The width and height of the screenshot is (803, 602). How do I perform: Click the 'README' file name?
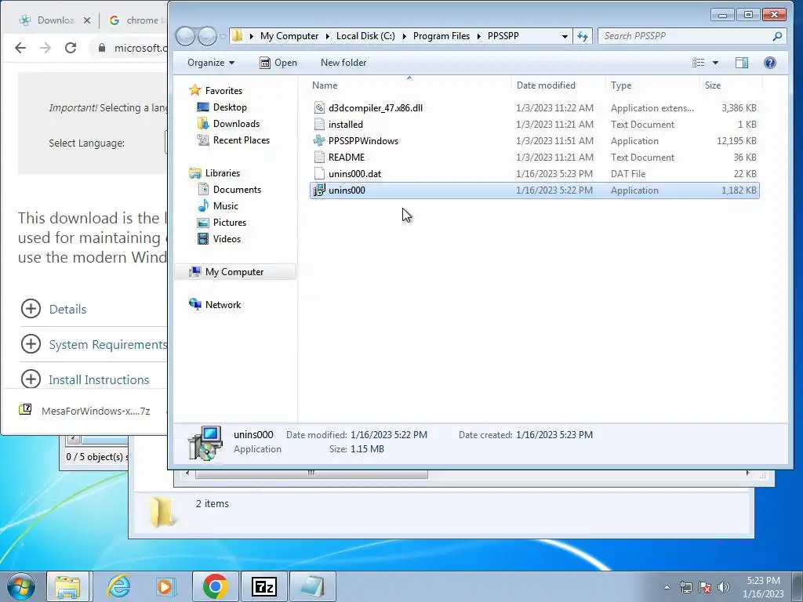tap(346, 157)
